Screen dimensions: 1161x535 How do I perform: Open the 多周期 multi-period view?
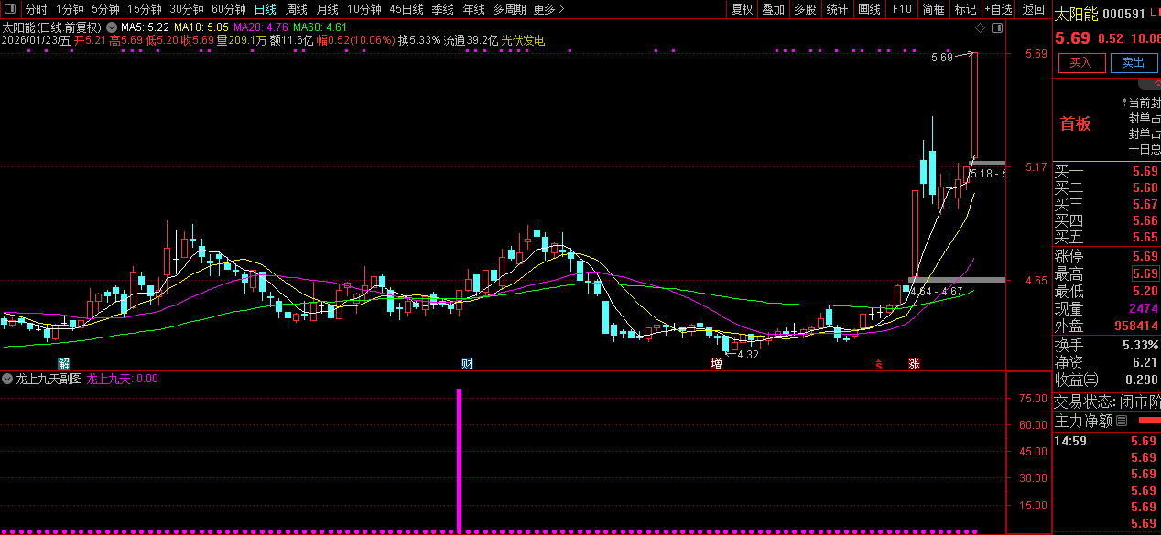click(509, 9)
